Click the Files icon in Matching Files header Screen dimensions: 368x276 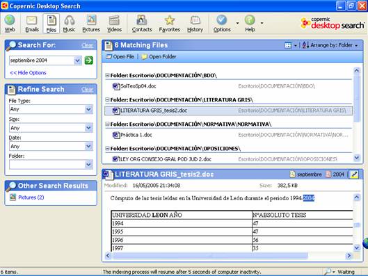click(x=109, y=45)
